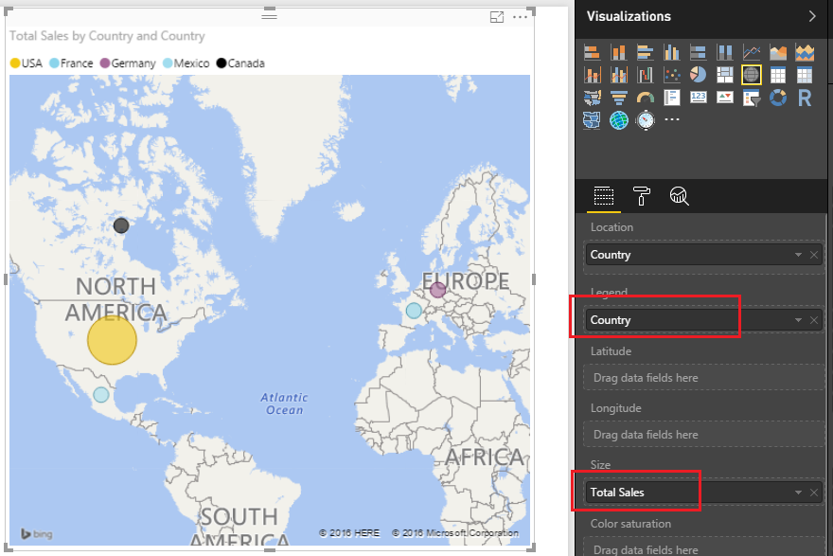Select the Stacked bar chart visualization
Image resolution: width=833 pixels, height=556 pixels.
point(592,53)
